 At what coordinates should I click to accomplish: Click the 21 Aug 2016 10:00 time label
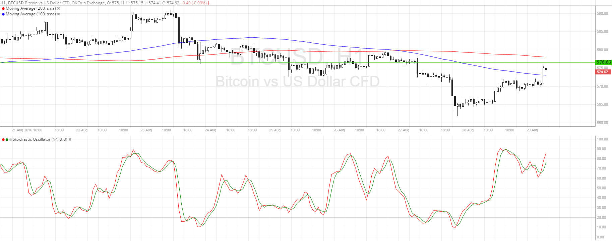(27, 130)
